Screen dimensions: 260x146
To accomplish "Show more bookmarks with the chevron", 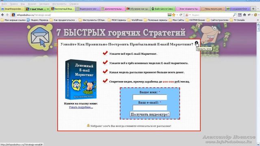I will (x=258, y=20).
